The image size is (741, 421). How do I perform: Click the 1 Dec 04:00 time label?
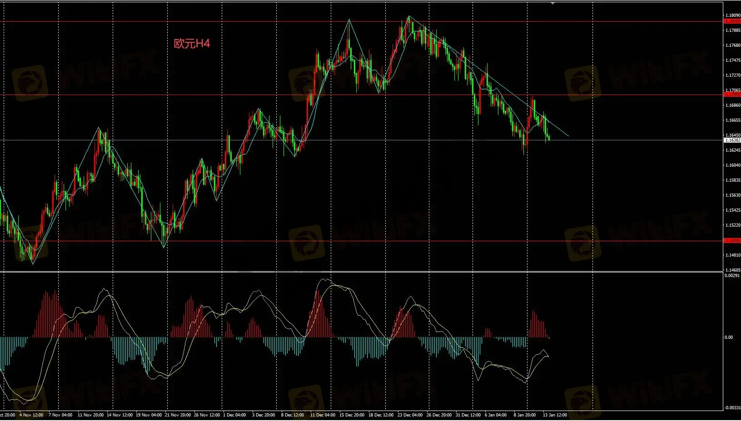tap(234, 415)
